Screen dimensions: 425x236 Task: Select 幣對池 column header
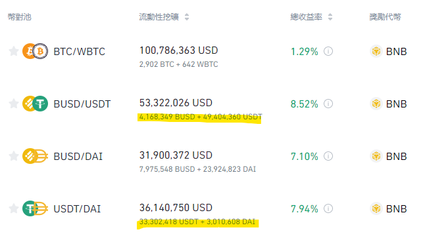20,17
